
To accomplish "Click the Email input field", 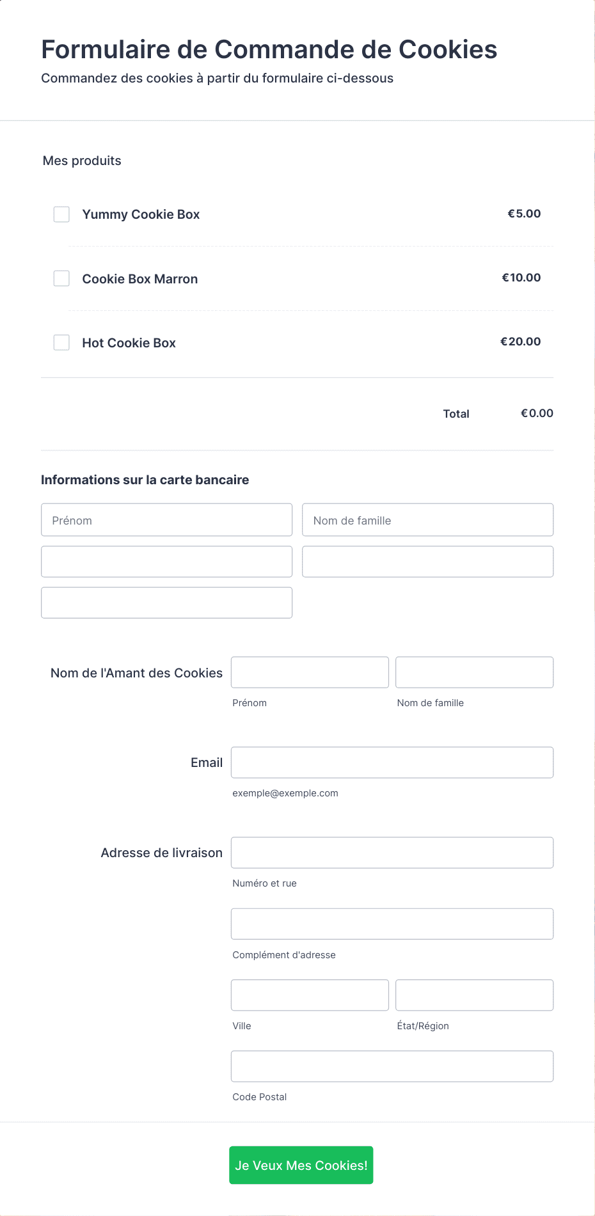I will coord(392,762).
